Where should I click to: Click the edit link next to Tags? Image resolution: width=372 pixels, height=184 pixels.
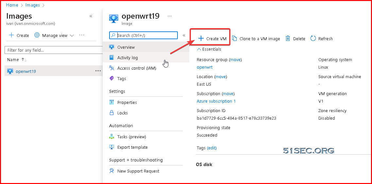212,148
